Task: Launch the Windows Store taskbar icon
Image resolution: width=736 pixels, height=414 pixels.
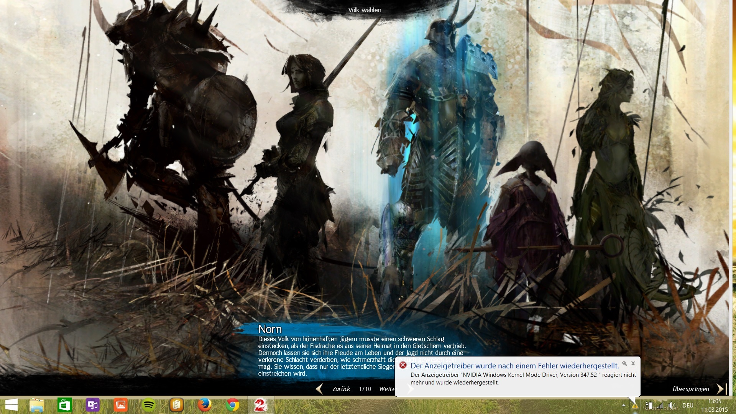Action: tap(64, 405)
